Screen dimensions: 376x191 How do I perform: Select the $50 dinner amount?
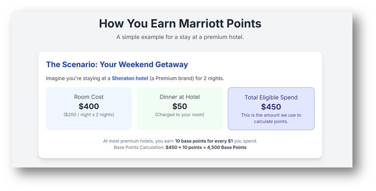180,106
